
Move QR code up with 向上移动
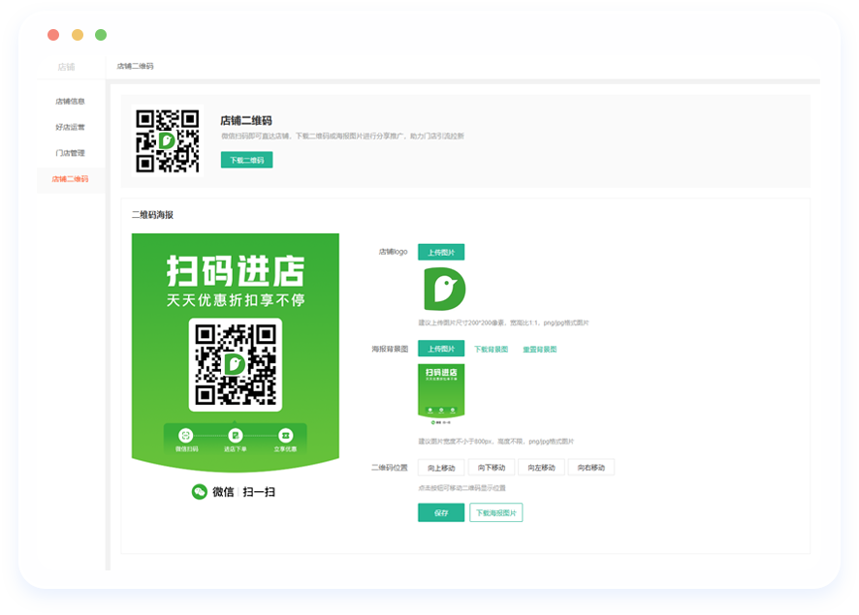click(441, 468)
